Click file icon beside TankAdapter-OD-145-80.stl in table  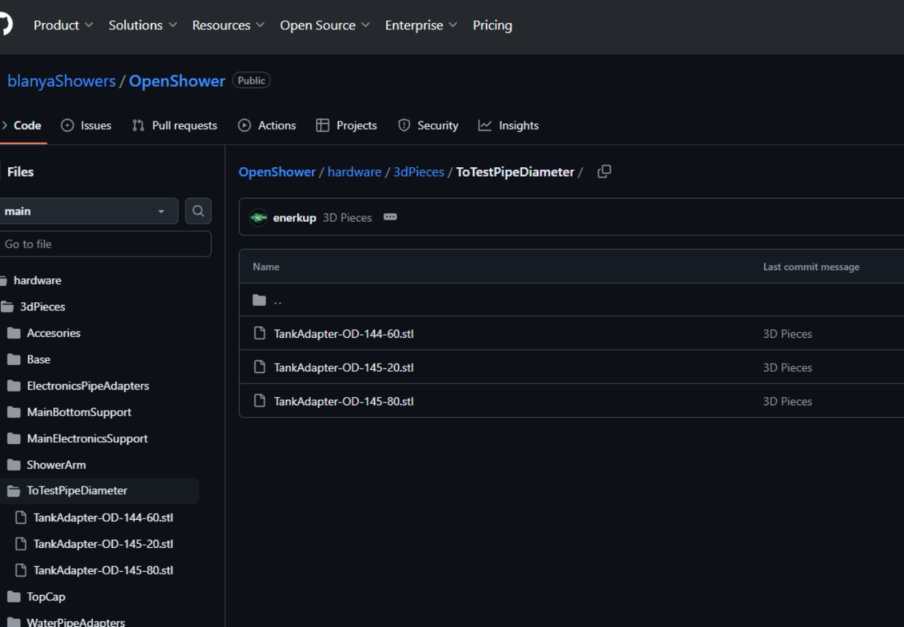[259, 401]
